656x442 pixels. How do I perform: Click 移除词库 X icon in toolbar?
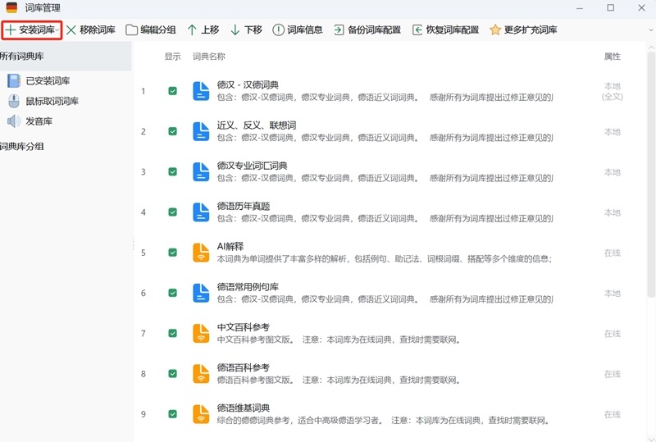point(71,30)
